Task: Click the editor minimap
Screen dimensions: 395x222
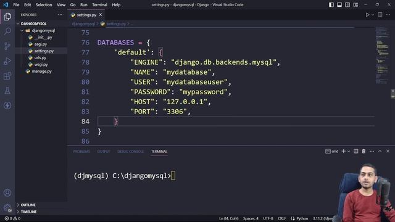Action: [x=383, y=55]
